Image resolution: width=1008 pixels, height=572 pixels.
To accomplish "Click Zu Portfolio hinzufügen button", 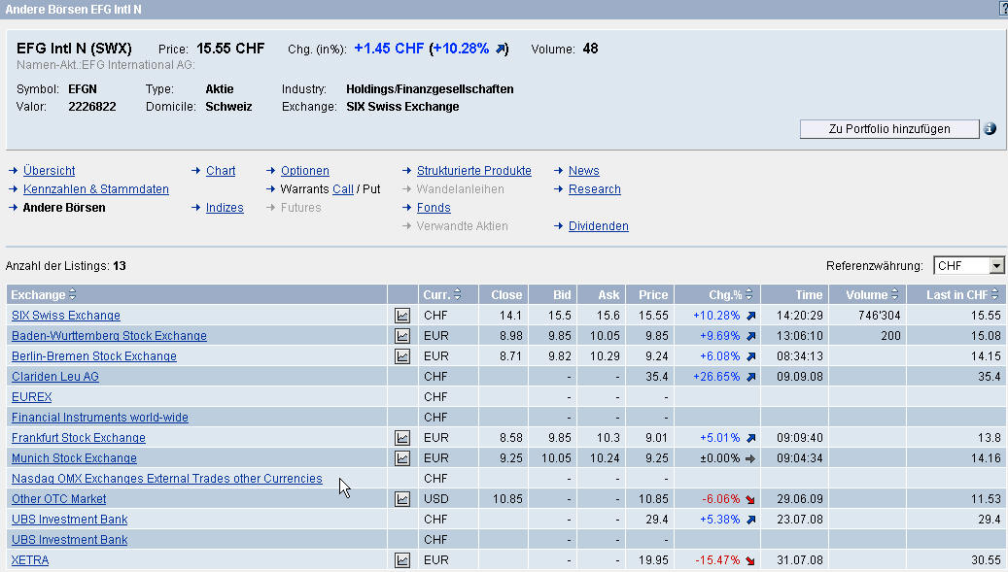I will point(889,129).
